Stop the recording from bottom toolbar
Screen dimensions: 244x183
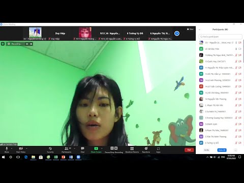click(x=116, y=148)
